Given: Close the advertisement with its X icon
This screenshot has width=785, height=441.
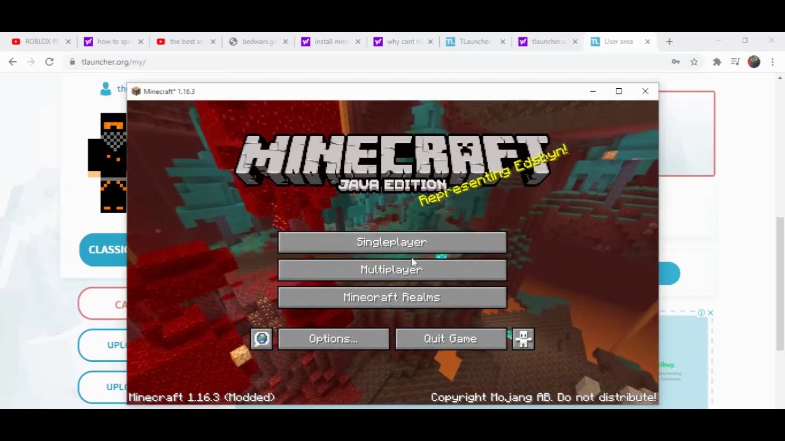Looking at the screenshot, I should coord(710,313).
